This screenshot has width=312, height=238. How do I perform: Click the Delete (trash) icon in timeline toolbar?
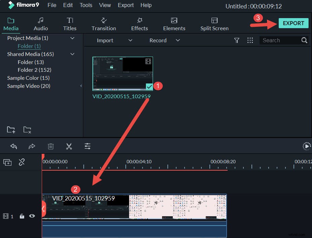50,146
